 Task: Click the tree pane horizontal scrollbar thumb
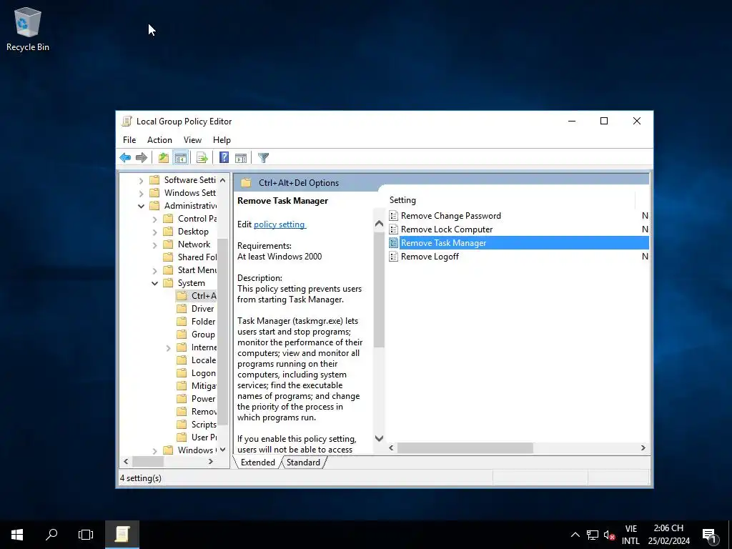(x=148, y=461)
